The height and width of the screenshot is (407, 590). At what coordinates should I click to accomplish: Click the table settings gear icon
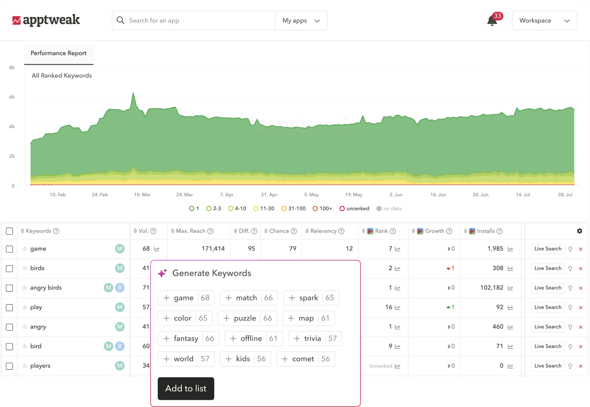point(580,231)
